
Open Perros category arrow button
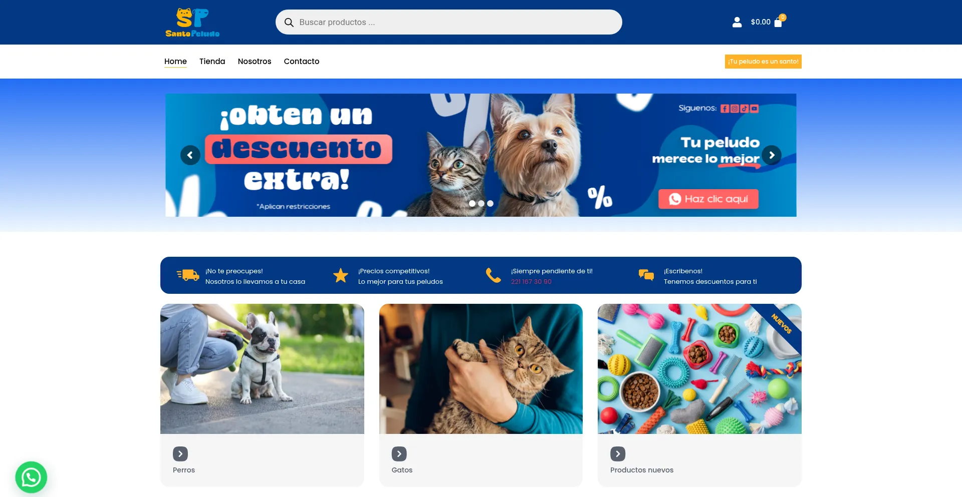(x=180, y=454)
